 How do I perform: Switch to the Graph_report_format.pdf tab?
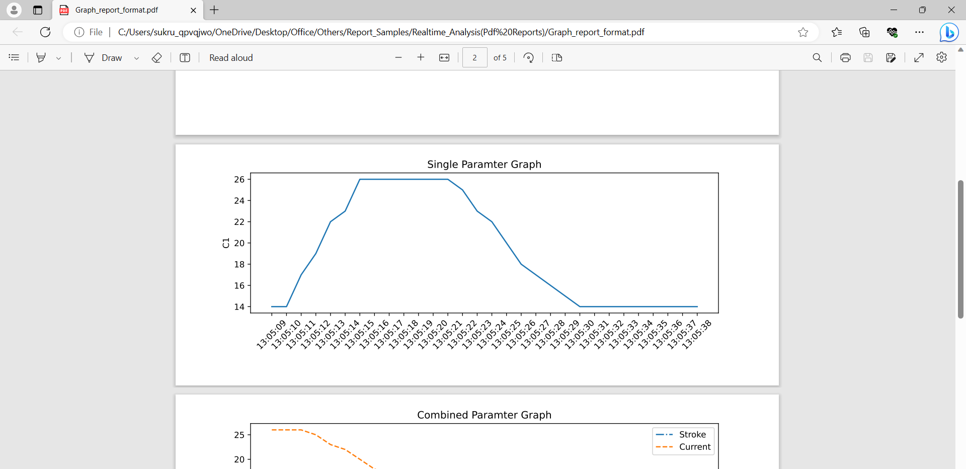(121, 10)
